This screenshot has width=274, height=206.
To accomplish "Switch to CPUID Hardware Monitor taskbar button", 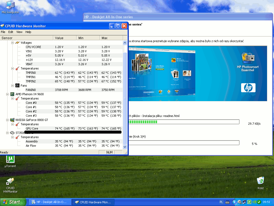I will pyautogui.click(x=93, y=202).
